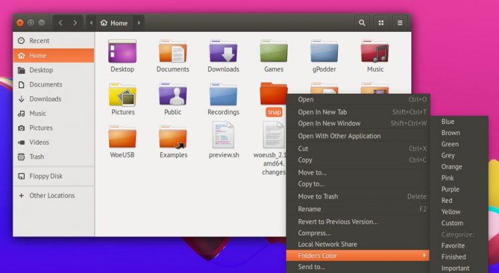Viewport: 499px width, 273px height.
Task: Open Floppy Disk in sidebar
Action: point(53,176)
